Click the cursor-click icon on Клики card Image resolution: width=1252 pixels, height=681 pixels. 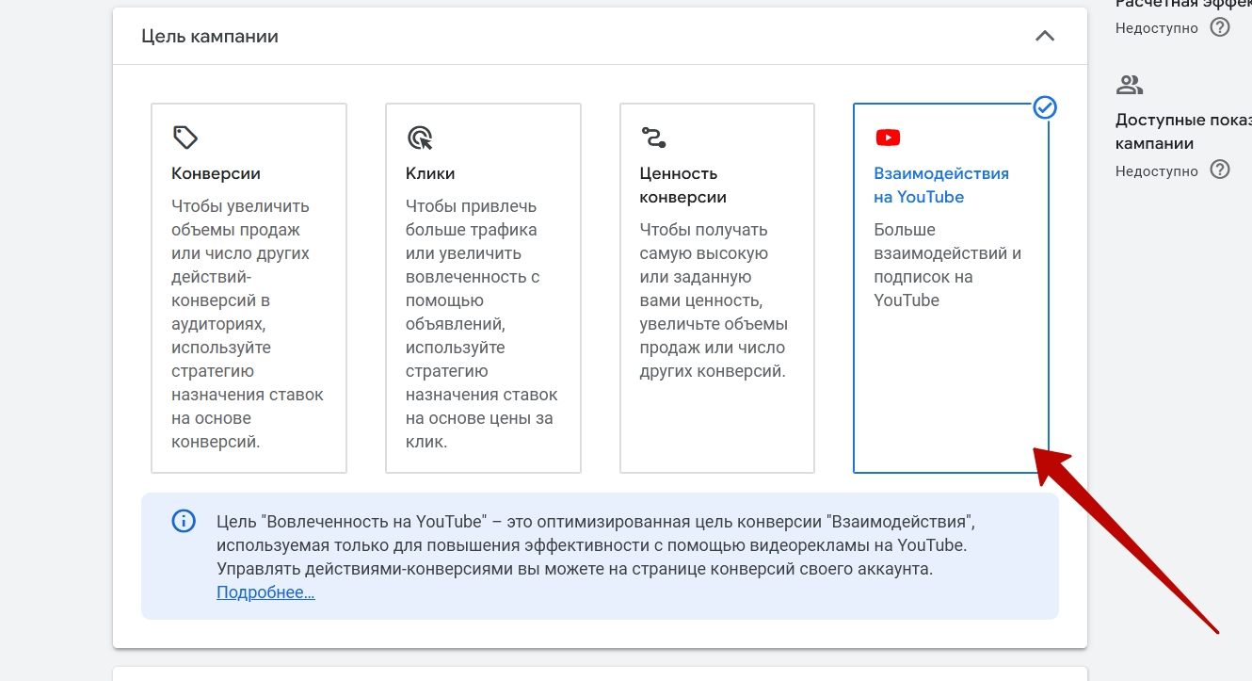coord(419,138)
